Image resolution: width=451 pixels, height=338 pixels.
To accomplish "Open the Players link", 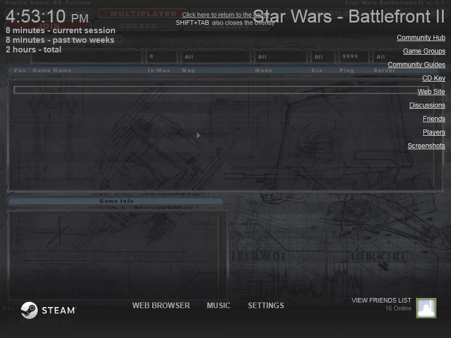I will (x=434, y=132).
